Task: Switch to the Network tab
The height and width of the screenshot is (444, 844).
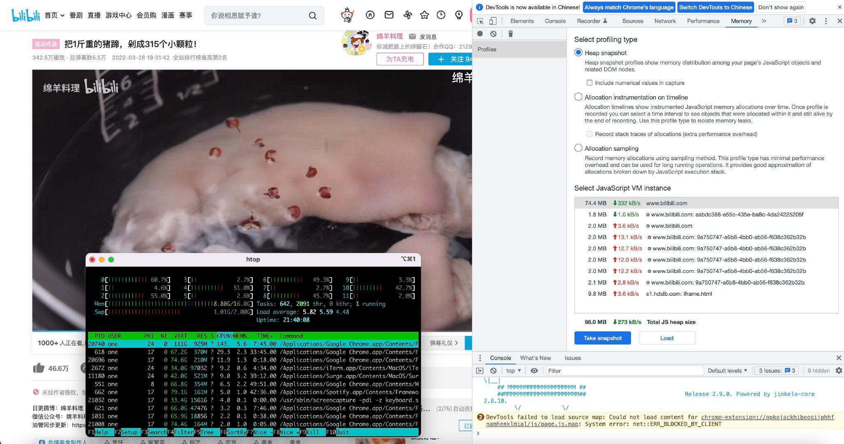Action: 665,21
